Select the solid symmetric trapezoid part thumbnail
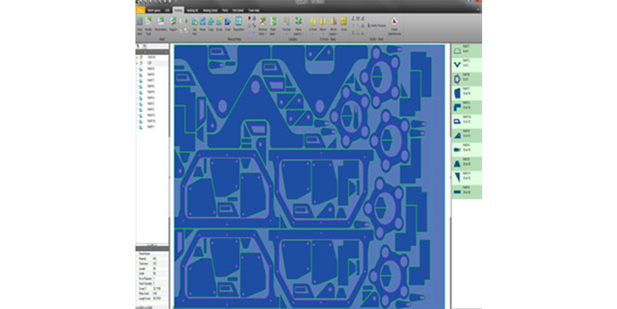This screenshot has height=309, width=617. [x=457, y=164]
